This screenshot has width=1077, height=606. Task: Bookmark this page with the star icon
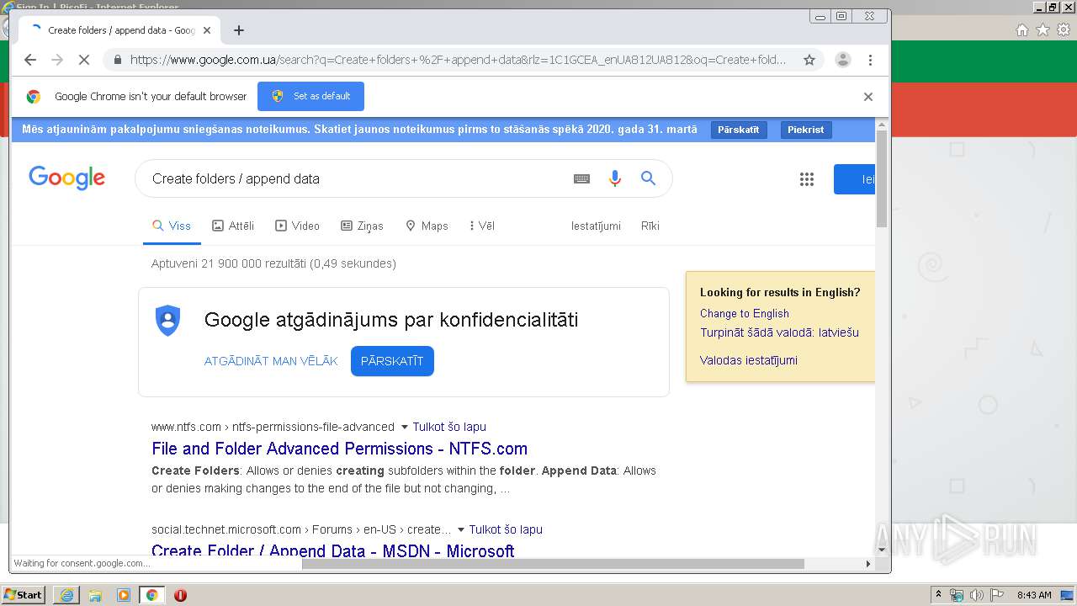coord(809,60)
